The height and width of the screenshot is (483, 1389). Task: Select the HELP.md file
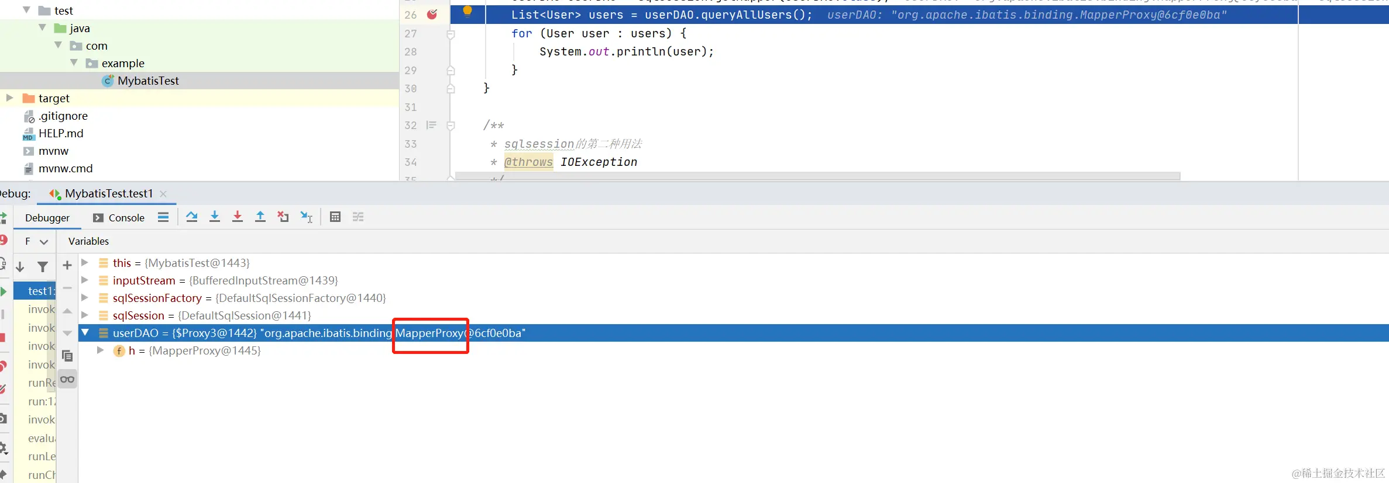(61, 133)
